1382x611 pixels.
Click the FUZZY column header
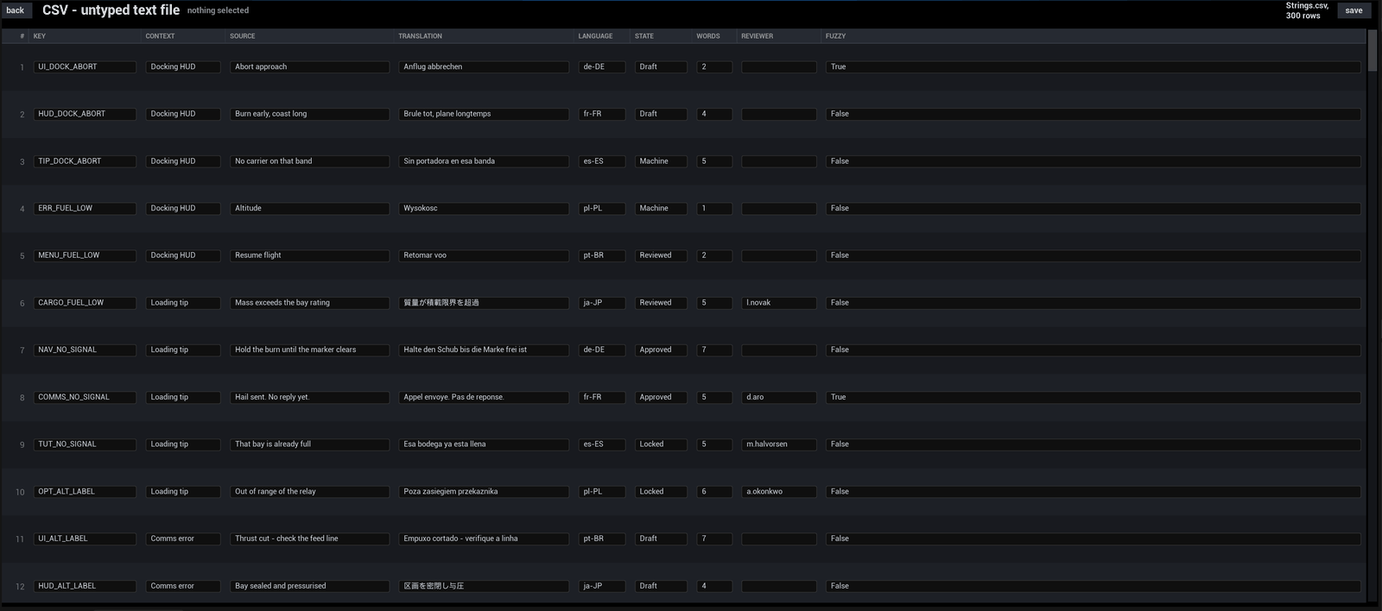[835, 36]
